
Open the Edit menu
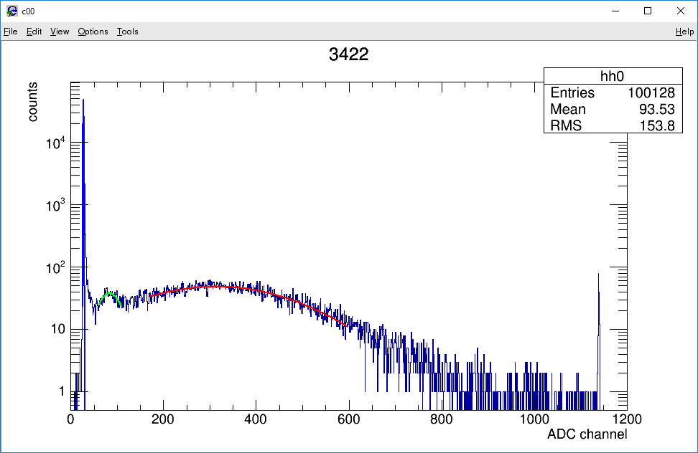click(x=34, y=32)
